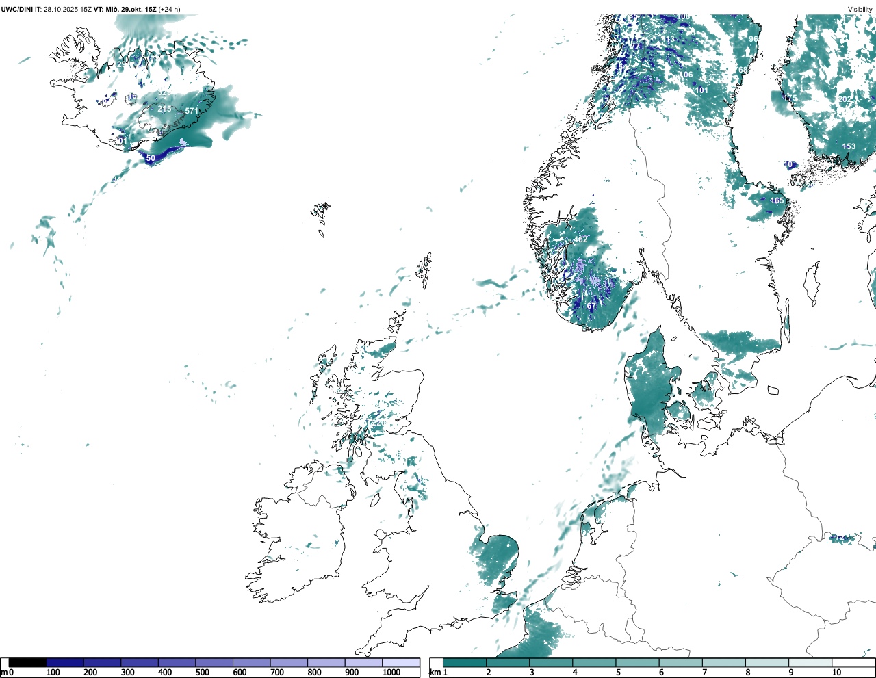Select the darkest teal 1–2 km legend swatch
876x678 pixels.
click(465, 662)
